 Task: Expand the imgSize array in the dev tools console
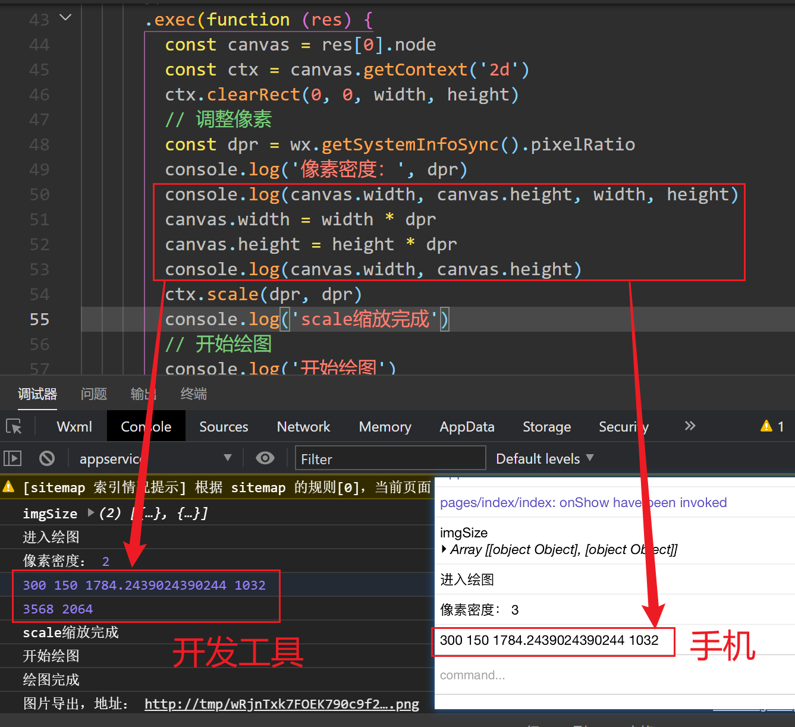[x=91, y=512]
